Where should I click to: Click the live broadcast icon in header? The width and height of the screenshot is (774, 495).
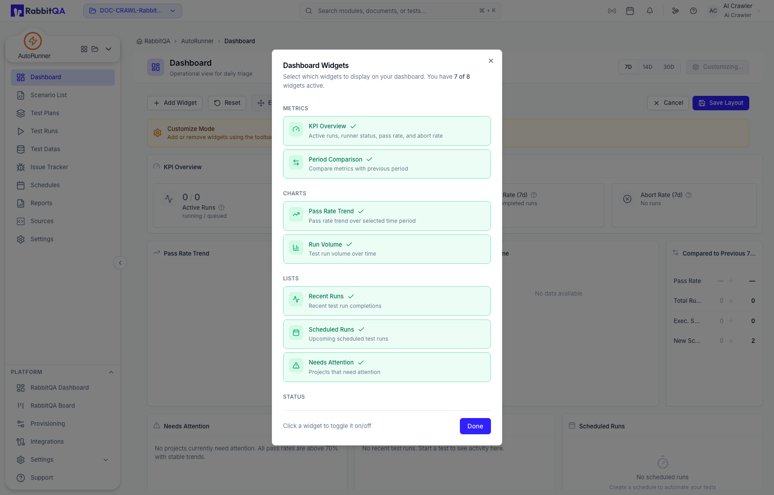pyautogui.click(x=612, y=11)
